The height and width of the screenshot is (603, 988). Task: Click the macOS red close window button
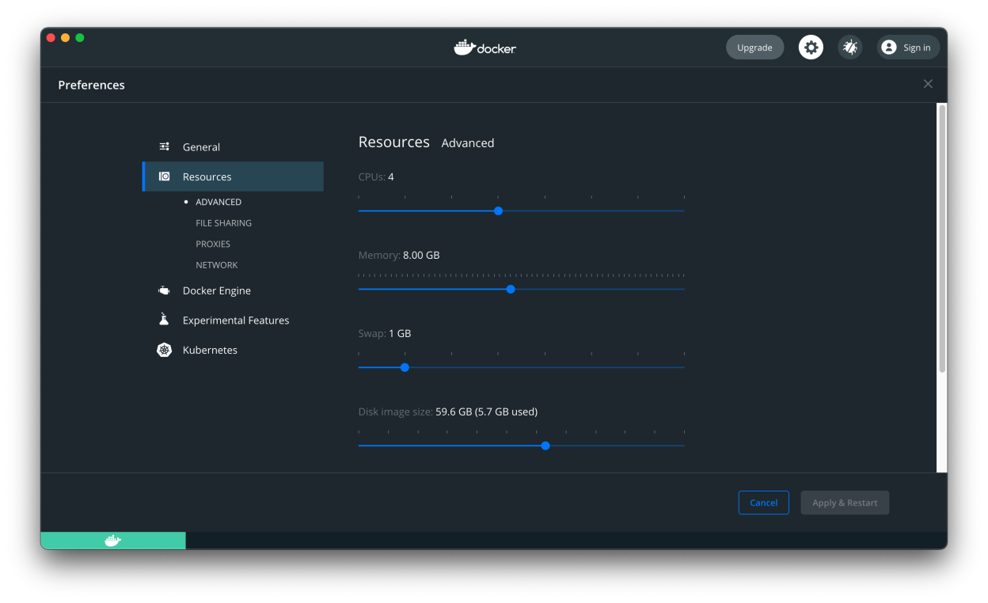51,37
